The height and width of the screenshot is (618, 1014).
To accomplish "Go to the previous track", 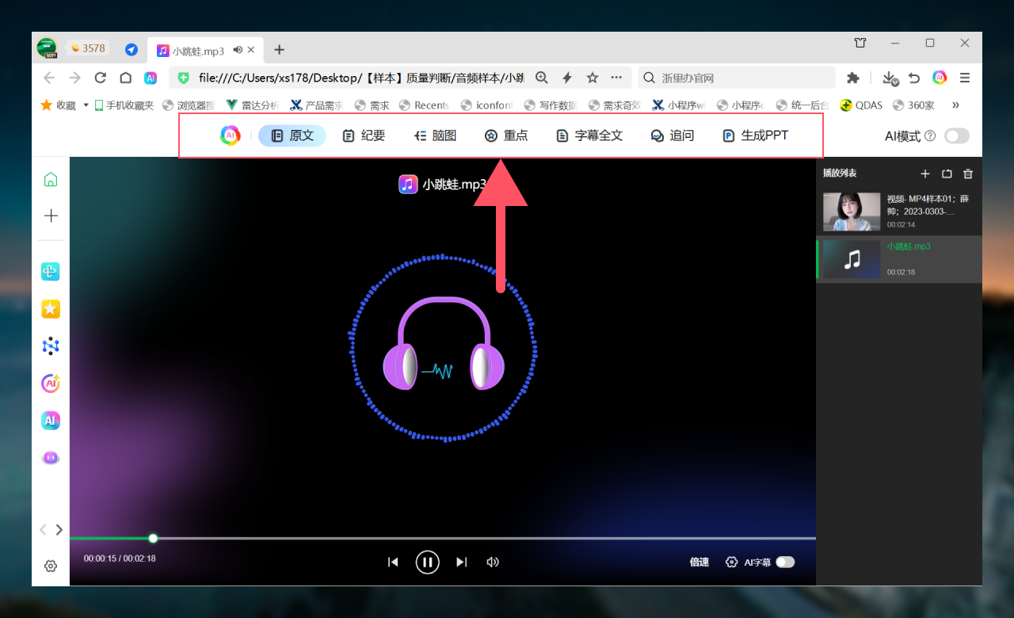I will pos(393,563).
